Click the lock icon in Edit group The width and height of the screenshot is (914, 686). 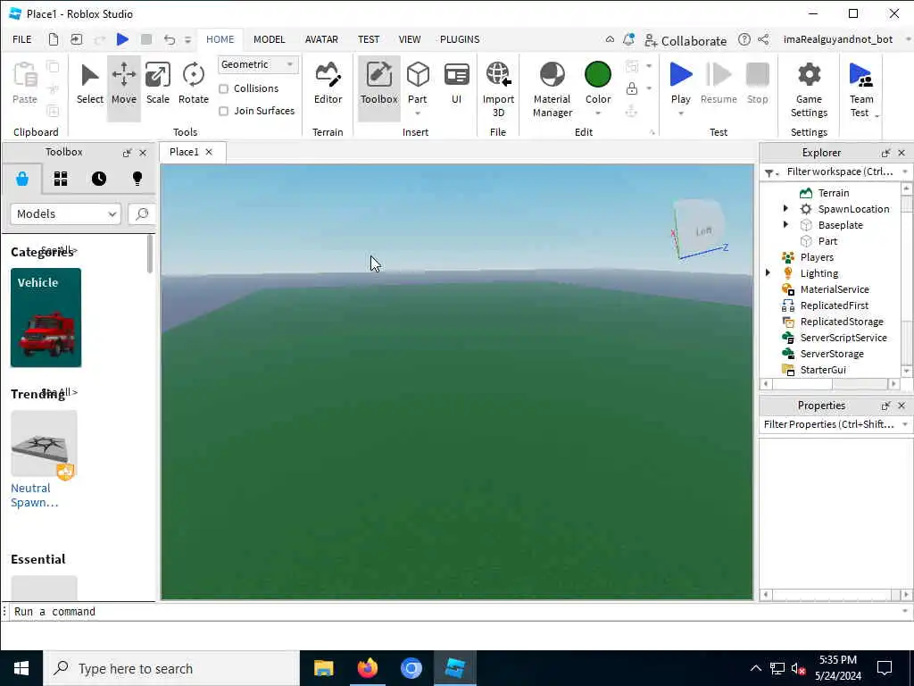[631, 88]
